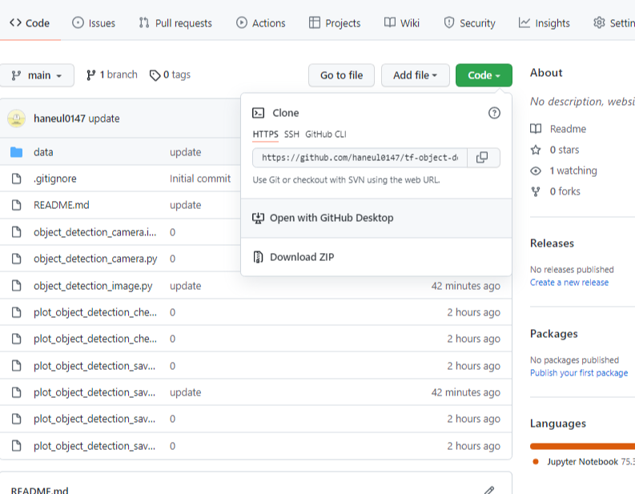The height and width of the screenshot is (494, 635).
Task: Go to the Pull requests tab
Action: [x=175, y=23]
